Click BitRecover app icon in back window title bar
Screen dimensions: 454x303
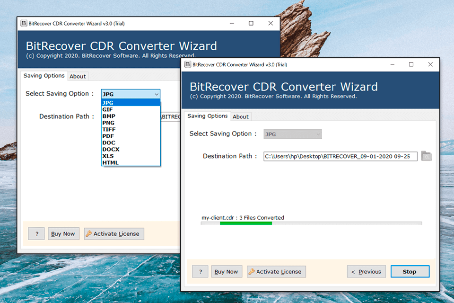click(x=24, y=23)
